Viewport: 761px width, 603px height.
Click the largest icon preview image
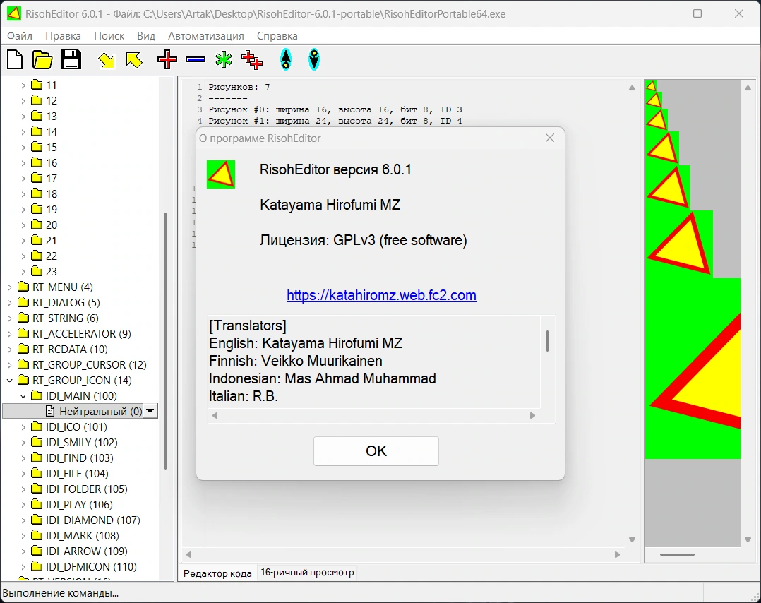(x=693, y=369)
